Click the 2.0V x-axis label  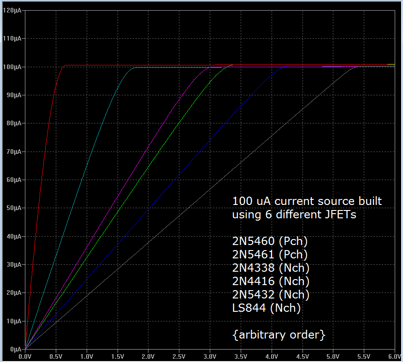point(148,356)
